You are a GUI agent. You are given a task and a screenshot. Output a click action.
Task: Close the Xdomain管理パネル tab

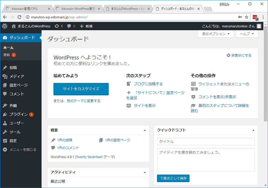pos(49,9)
